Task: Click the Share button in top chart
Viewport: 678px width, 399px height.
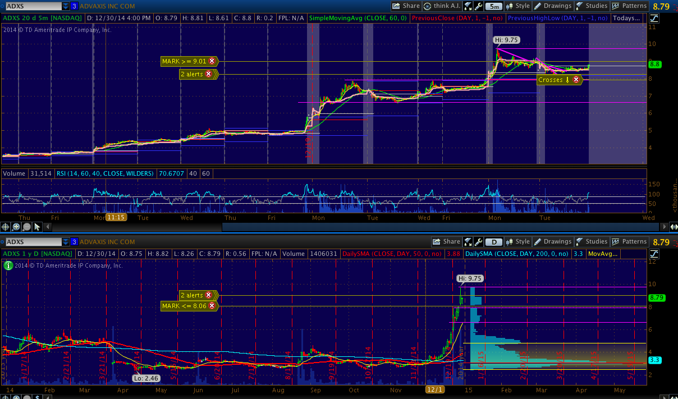Action: click(x=406, y=6)
